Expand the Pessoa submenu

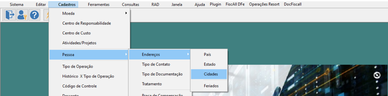(x=89, y=55)
